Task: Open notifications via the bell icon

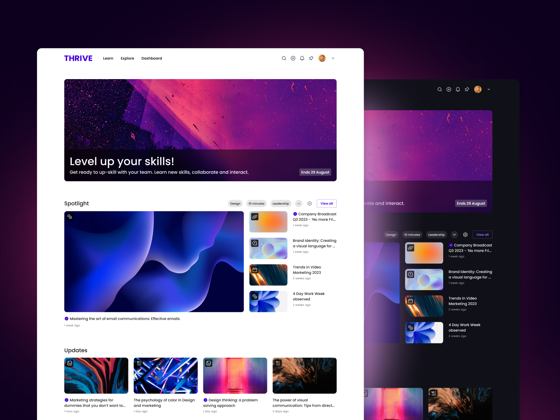Action: tap(302, 58)
